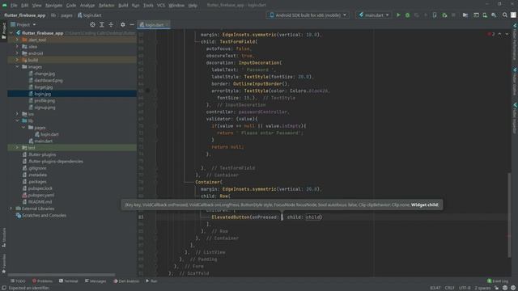
Task: Hide the Project tool window
Action: 132,25
